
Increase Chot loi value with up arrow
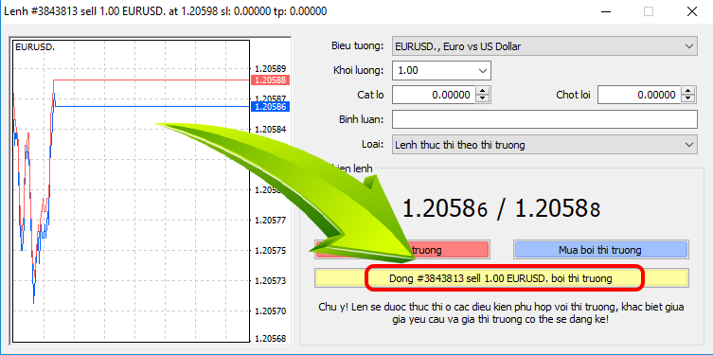click(688, 91)
